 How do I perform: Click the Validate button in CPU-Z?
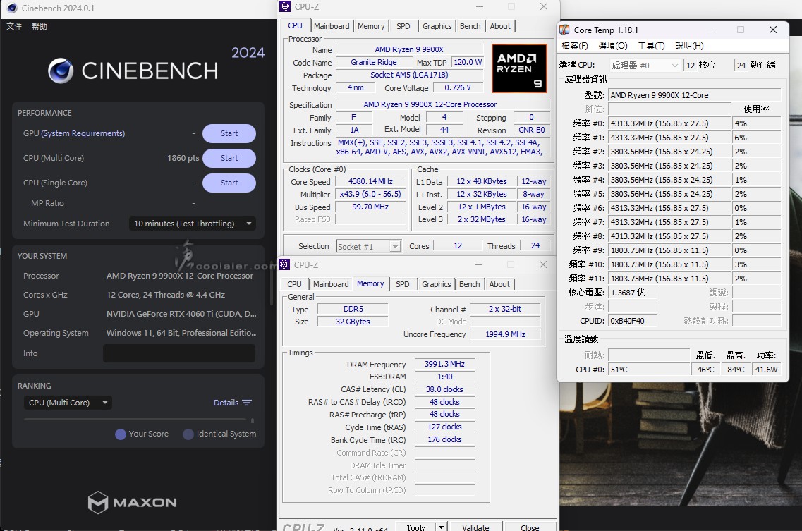[x=475, y=527]
